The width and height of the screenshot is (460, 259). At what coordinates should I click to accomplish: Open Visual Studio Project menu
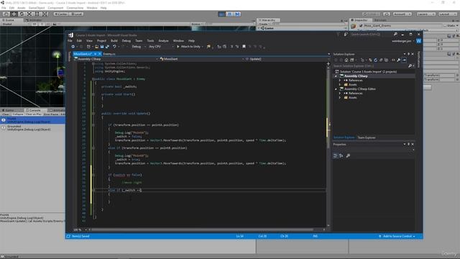(x=101, y=41)
